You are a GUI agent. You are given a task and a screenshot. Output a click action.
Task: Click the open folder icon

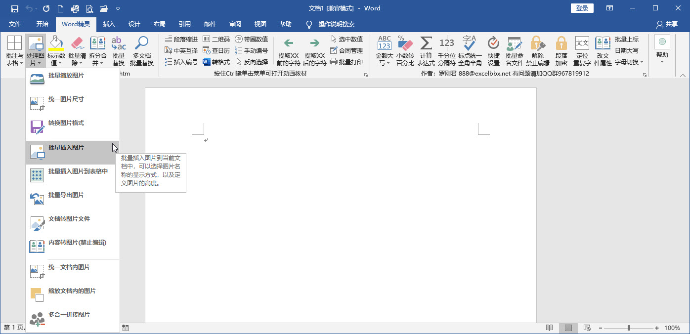coord(104,8)
